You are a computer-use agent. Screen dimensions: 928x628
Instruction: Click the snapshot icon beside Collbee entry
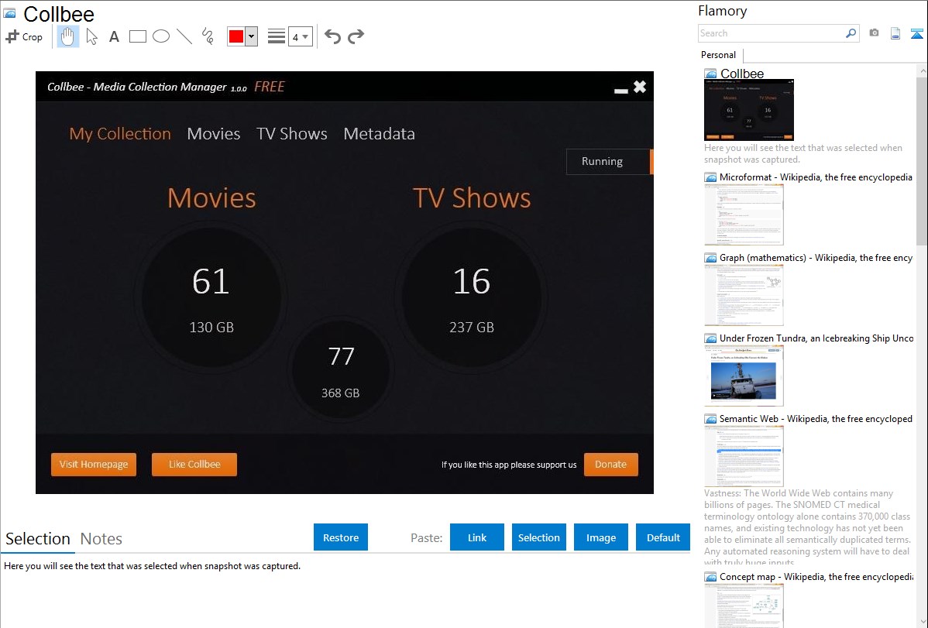click(x=710, y=74)
